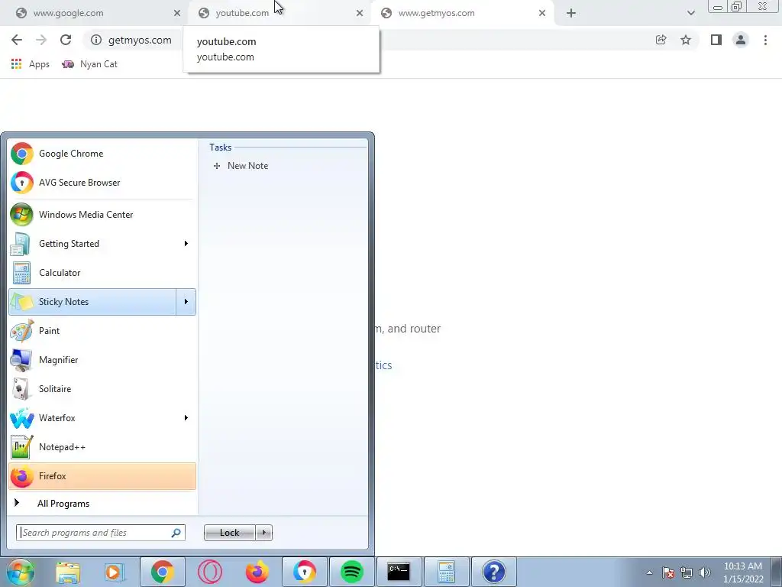Click the getmyos.com address bar

(x=140, y=40)
